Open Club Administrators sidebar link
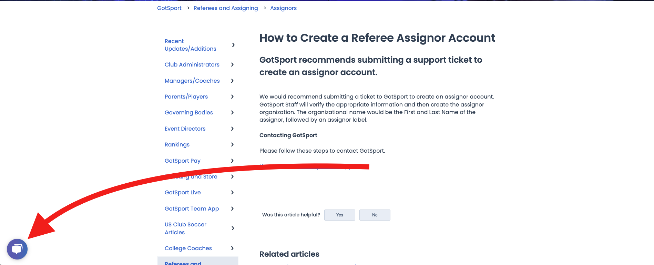This screenshot has height=265, width=654. [192, 64]
